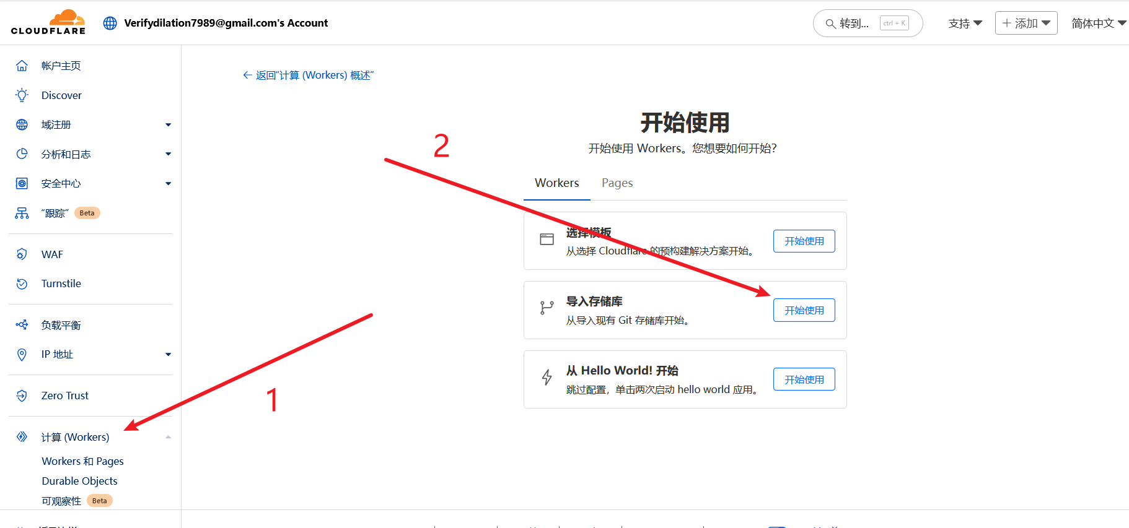Click the Zero Trust icon
The width and height of the screenshot is (1129, 528).
pyautogui.click(x=22, y=396)
